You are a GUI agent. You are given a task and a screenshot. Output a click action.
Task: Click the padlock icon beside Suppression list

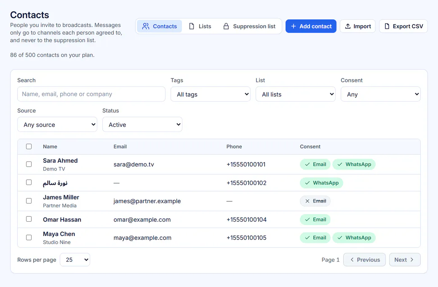tap(226, 26)
